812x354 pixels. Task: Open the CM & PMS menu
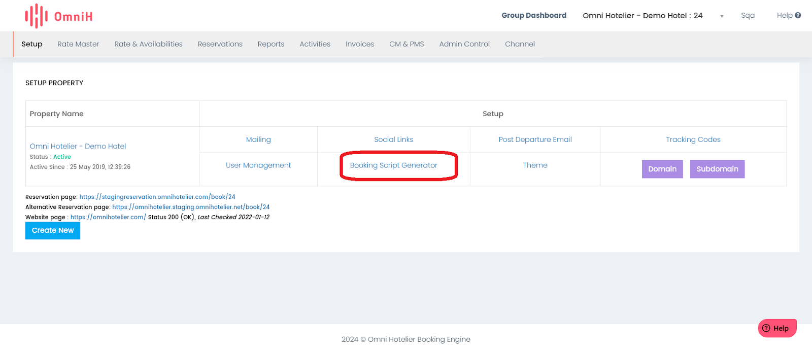coord(407,44)
